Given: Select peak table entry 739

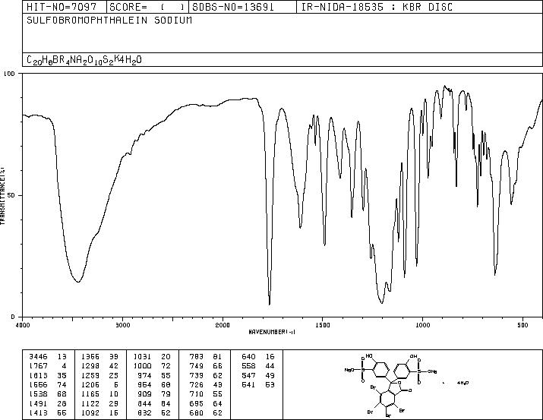Looking at the screenshot, I should [x=206, y=376].
